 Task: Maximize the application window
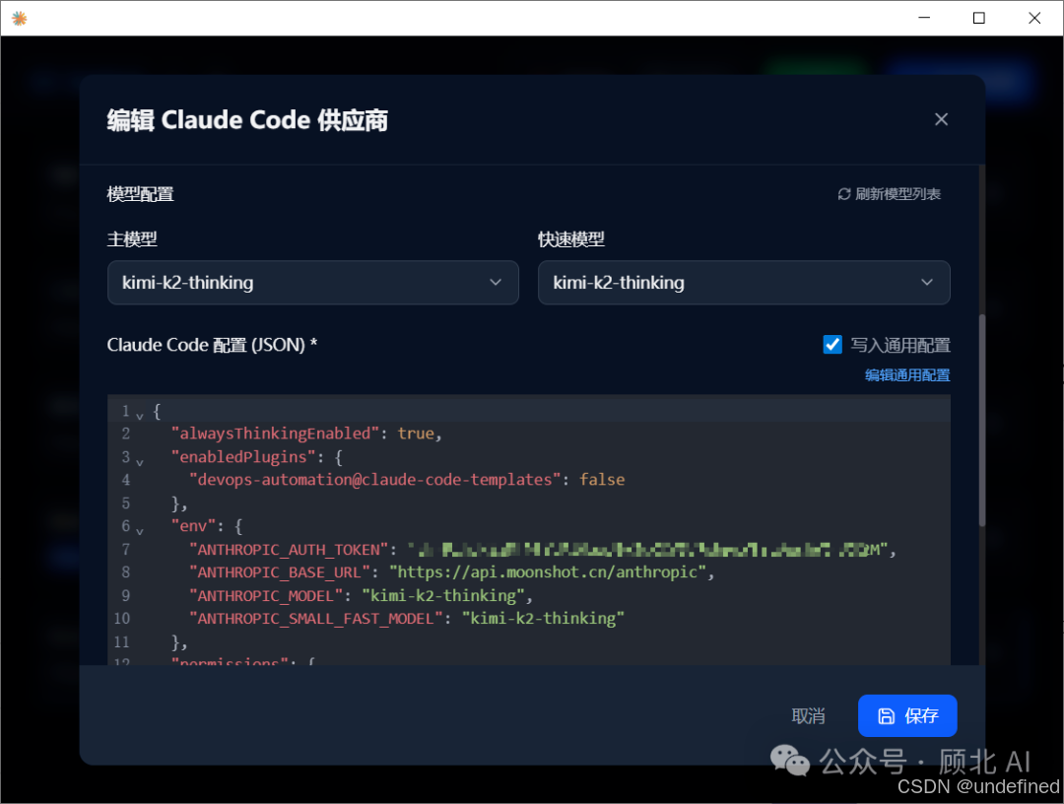(x=978, y=18)
